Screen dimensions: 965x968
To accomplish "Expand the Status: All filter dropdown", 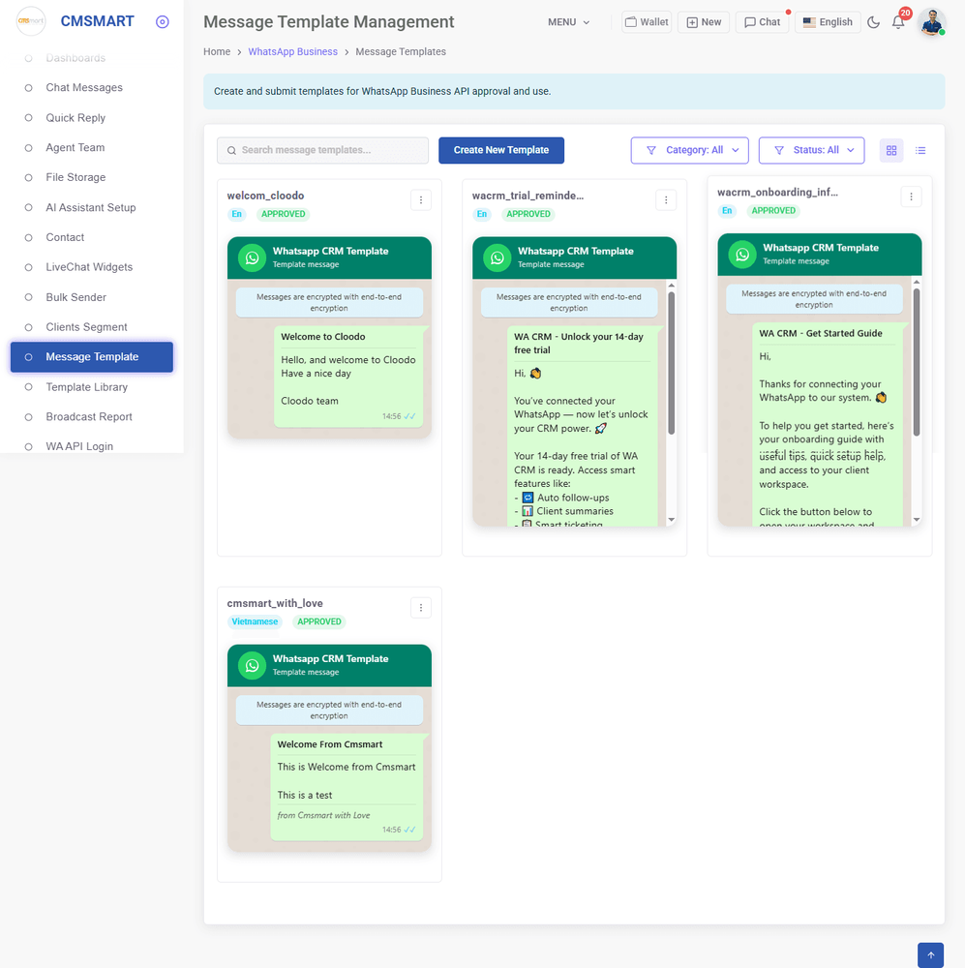I will (x=811, y=150).
